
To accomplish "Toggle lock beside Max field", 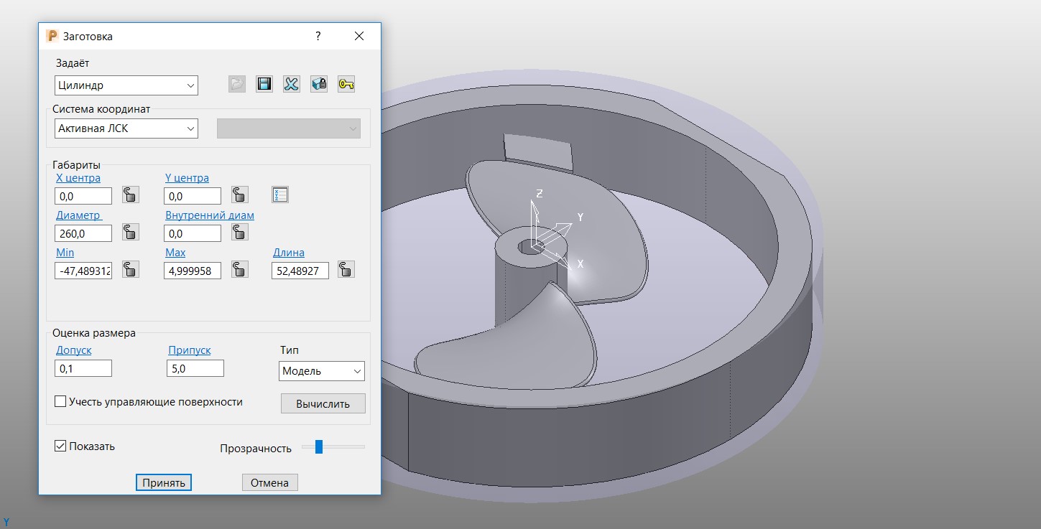I will coord(239,270).
